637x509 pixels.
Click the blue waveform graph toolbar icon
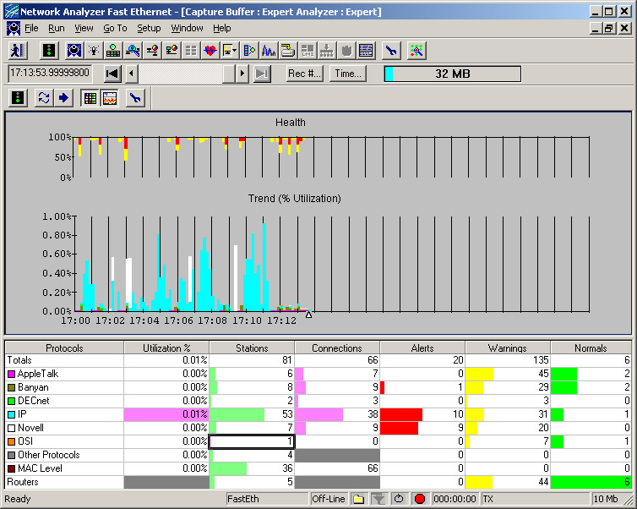[x=269, y=51]
